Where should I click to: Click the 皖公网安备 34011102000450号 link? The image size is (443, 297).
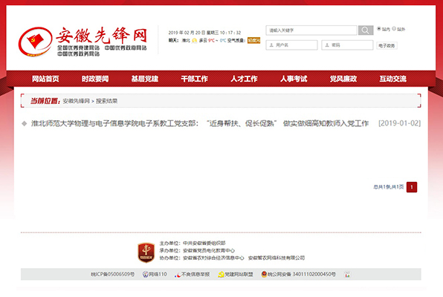302,275
